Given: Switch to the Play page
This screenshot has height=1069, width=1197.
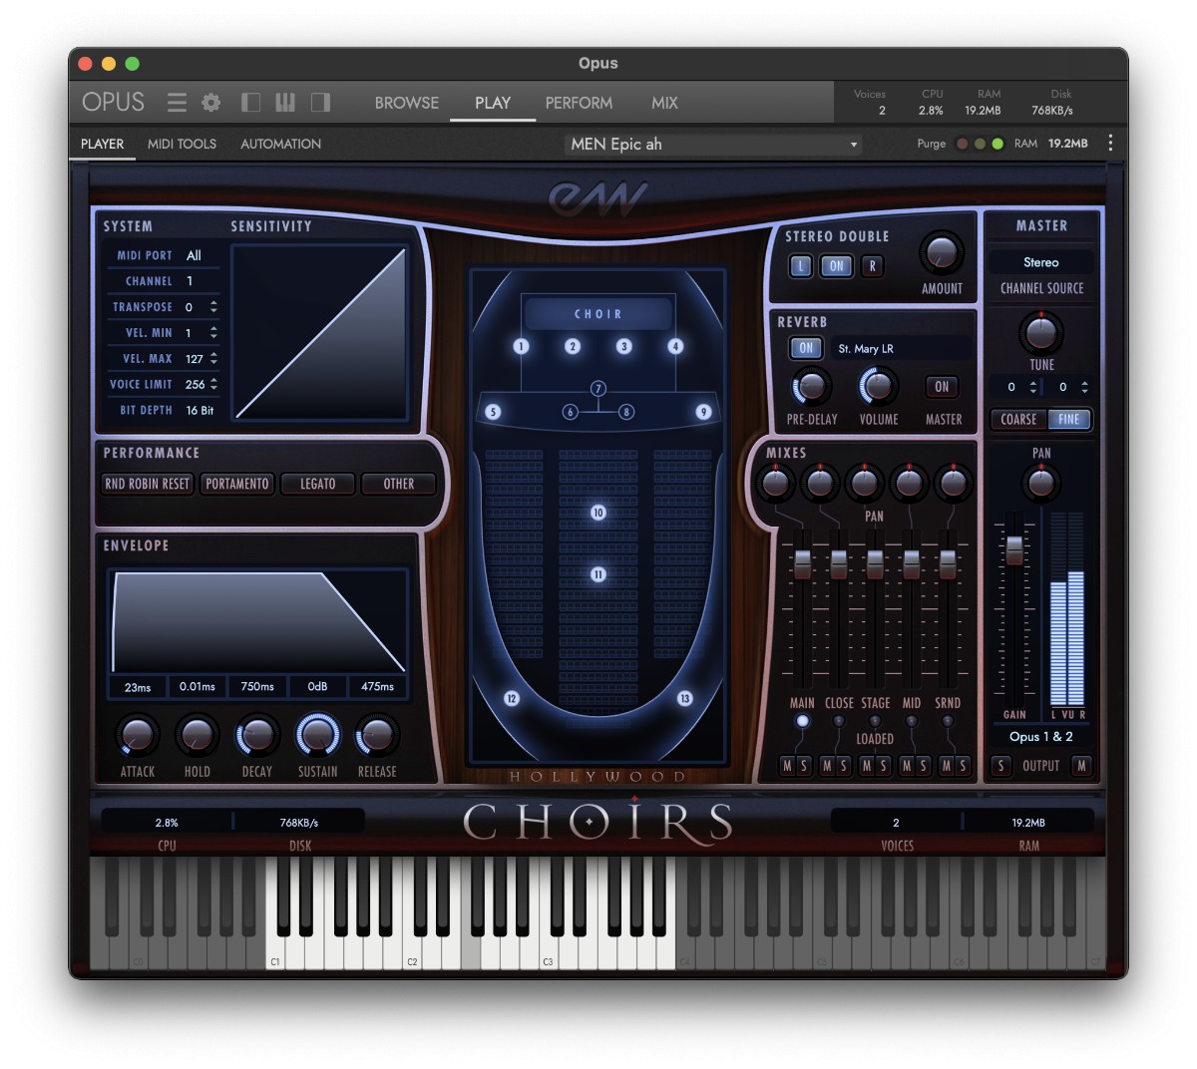Looking at the screenshot, I should coord(493,103).
